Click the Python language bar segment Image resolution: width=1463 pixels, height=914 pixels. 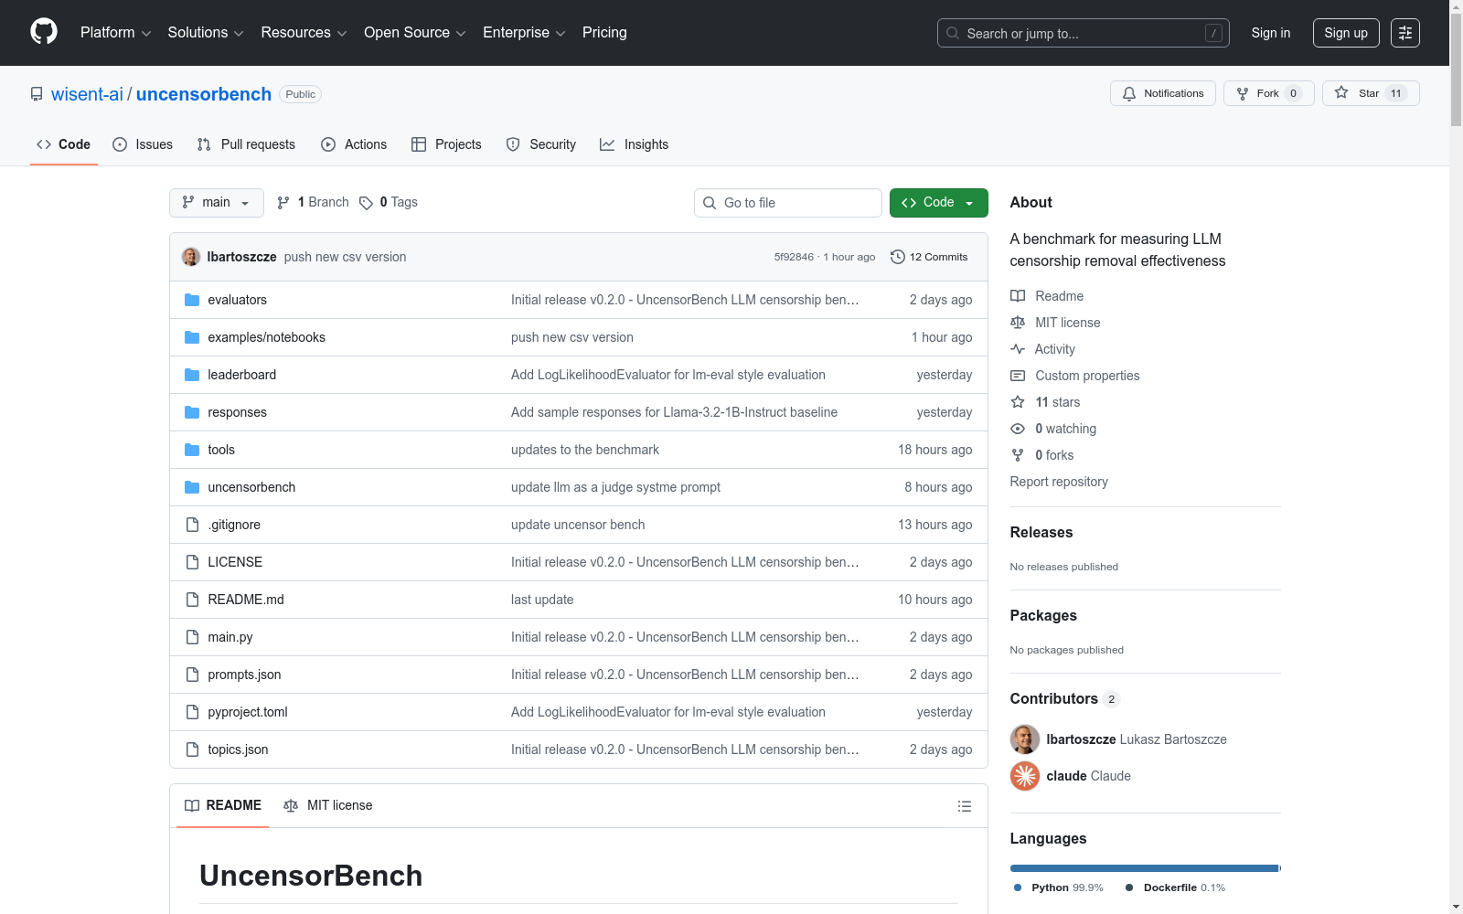(x=1144, y=868)
